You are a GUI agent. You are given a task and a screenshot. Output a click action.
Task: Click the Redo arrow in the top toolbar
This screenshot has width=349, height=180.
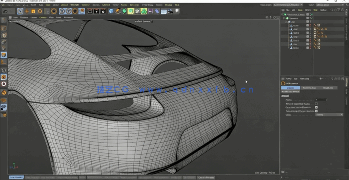(x=11, y=11)
